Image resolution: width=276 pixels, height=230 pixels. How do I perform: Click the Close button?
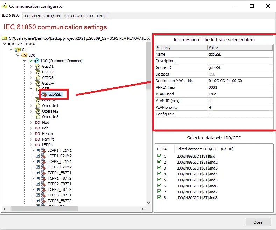(258, 222)
